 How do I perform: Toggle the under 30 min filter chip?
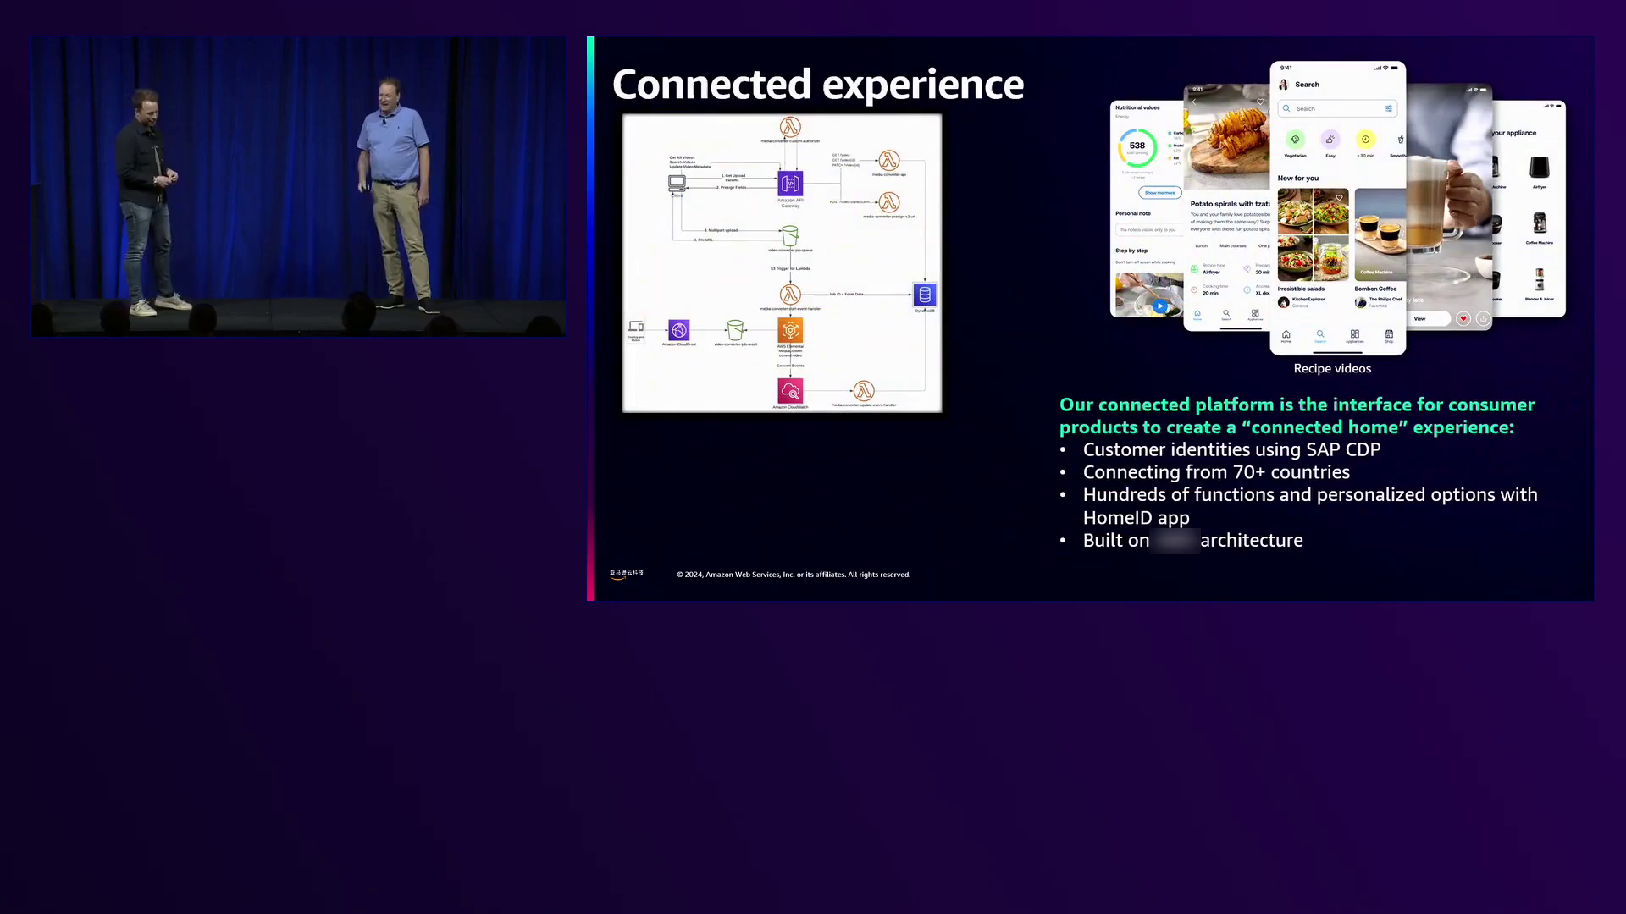(x=1365, y=140)
